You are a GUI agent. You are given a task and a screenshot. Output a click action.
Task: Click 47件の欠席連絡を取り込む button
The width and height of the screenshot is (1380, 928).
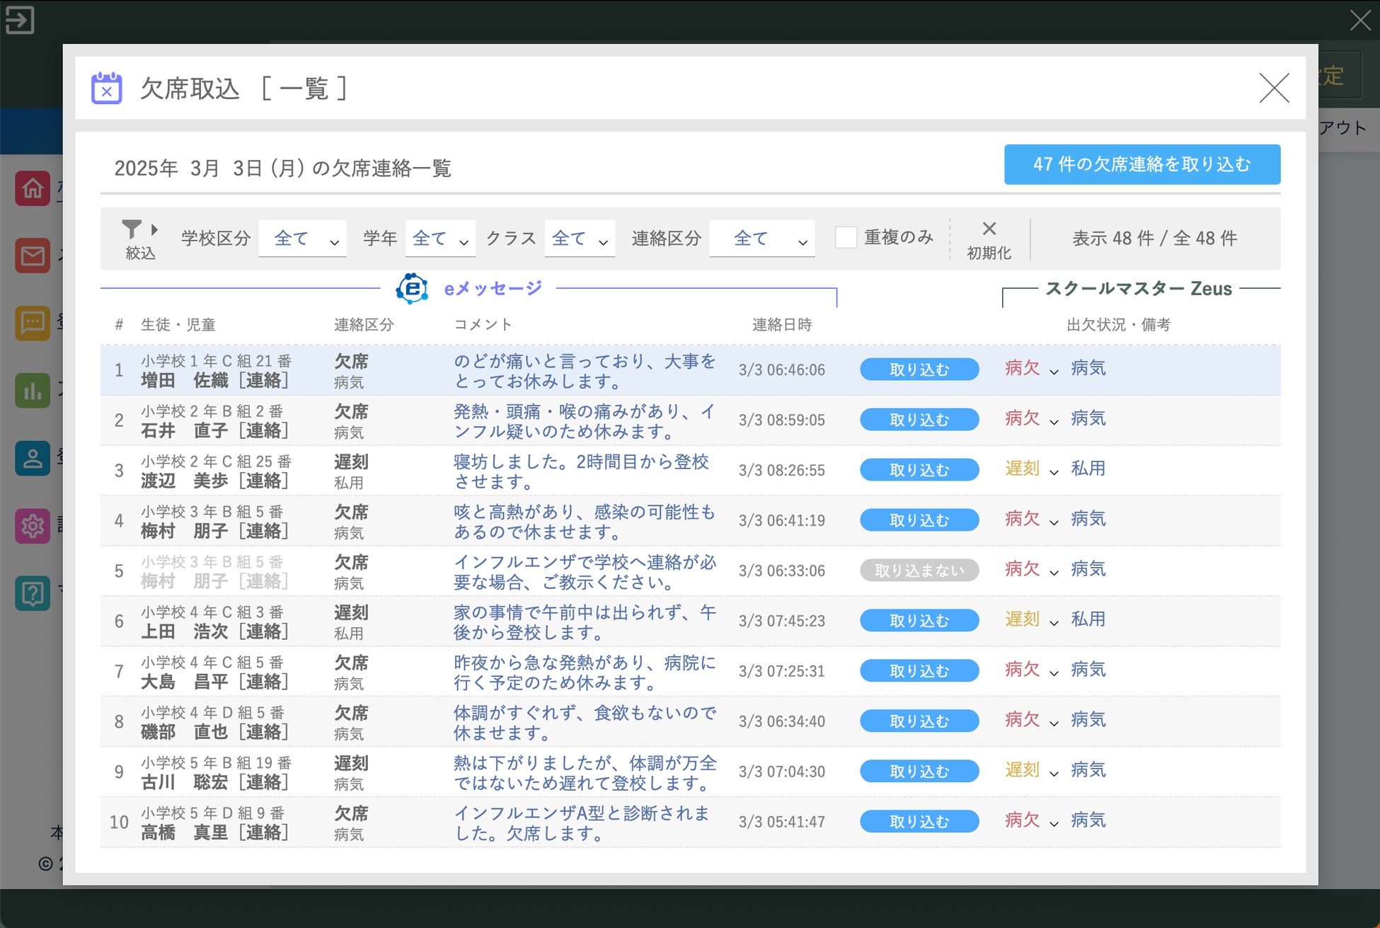click(1142, 164)
